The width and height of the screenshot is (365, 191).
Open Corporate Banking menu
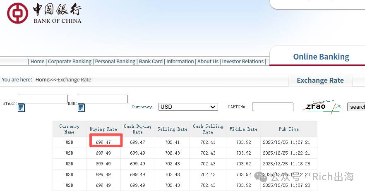tap(70, 62)
